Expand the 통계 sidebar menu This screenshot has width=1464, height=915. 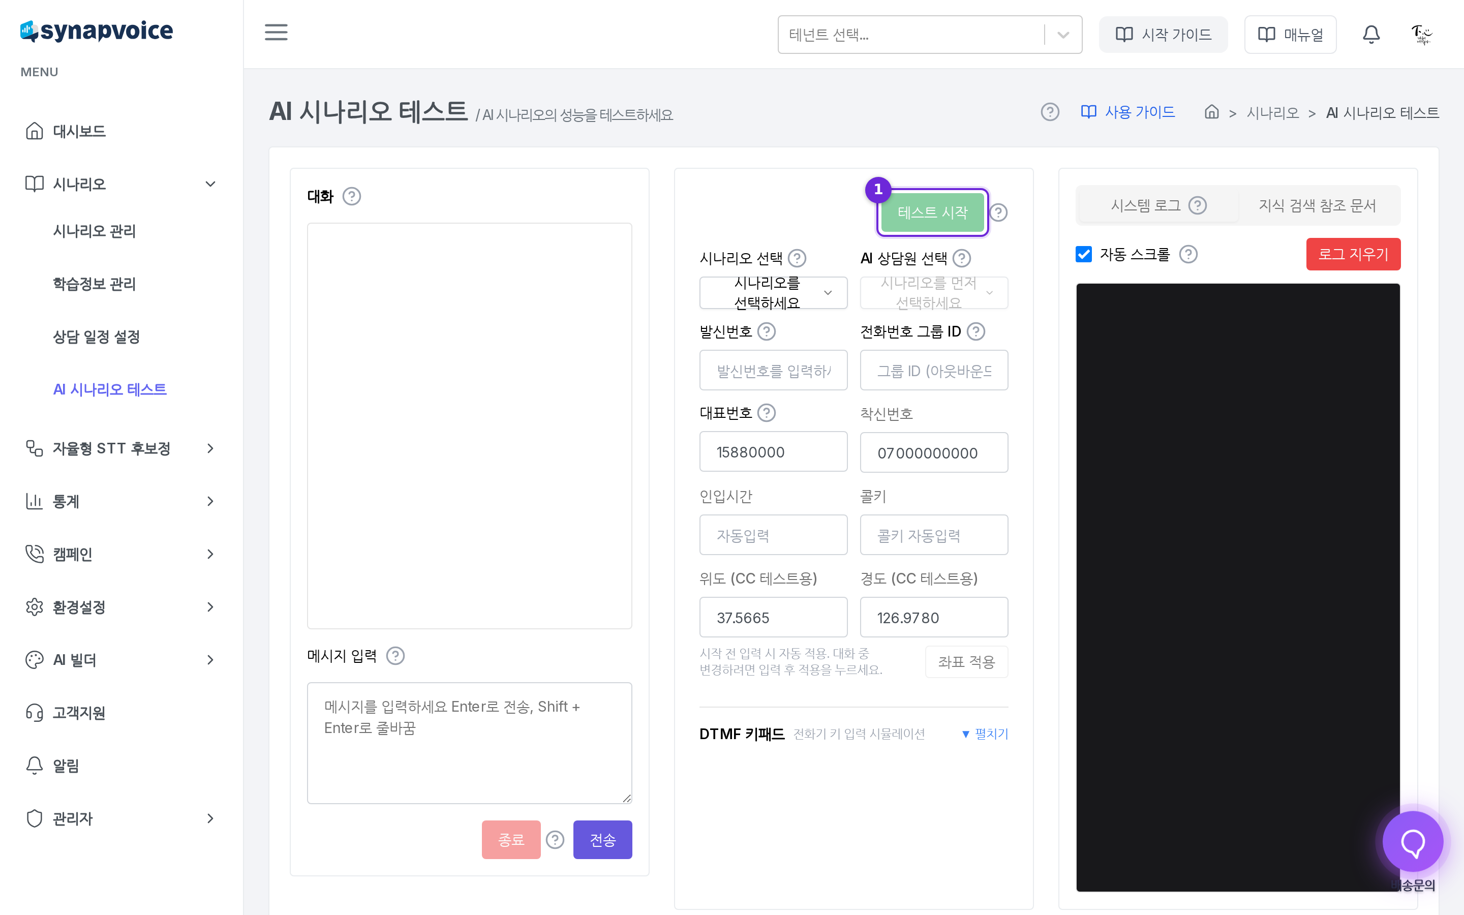121,501
